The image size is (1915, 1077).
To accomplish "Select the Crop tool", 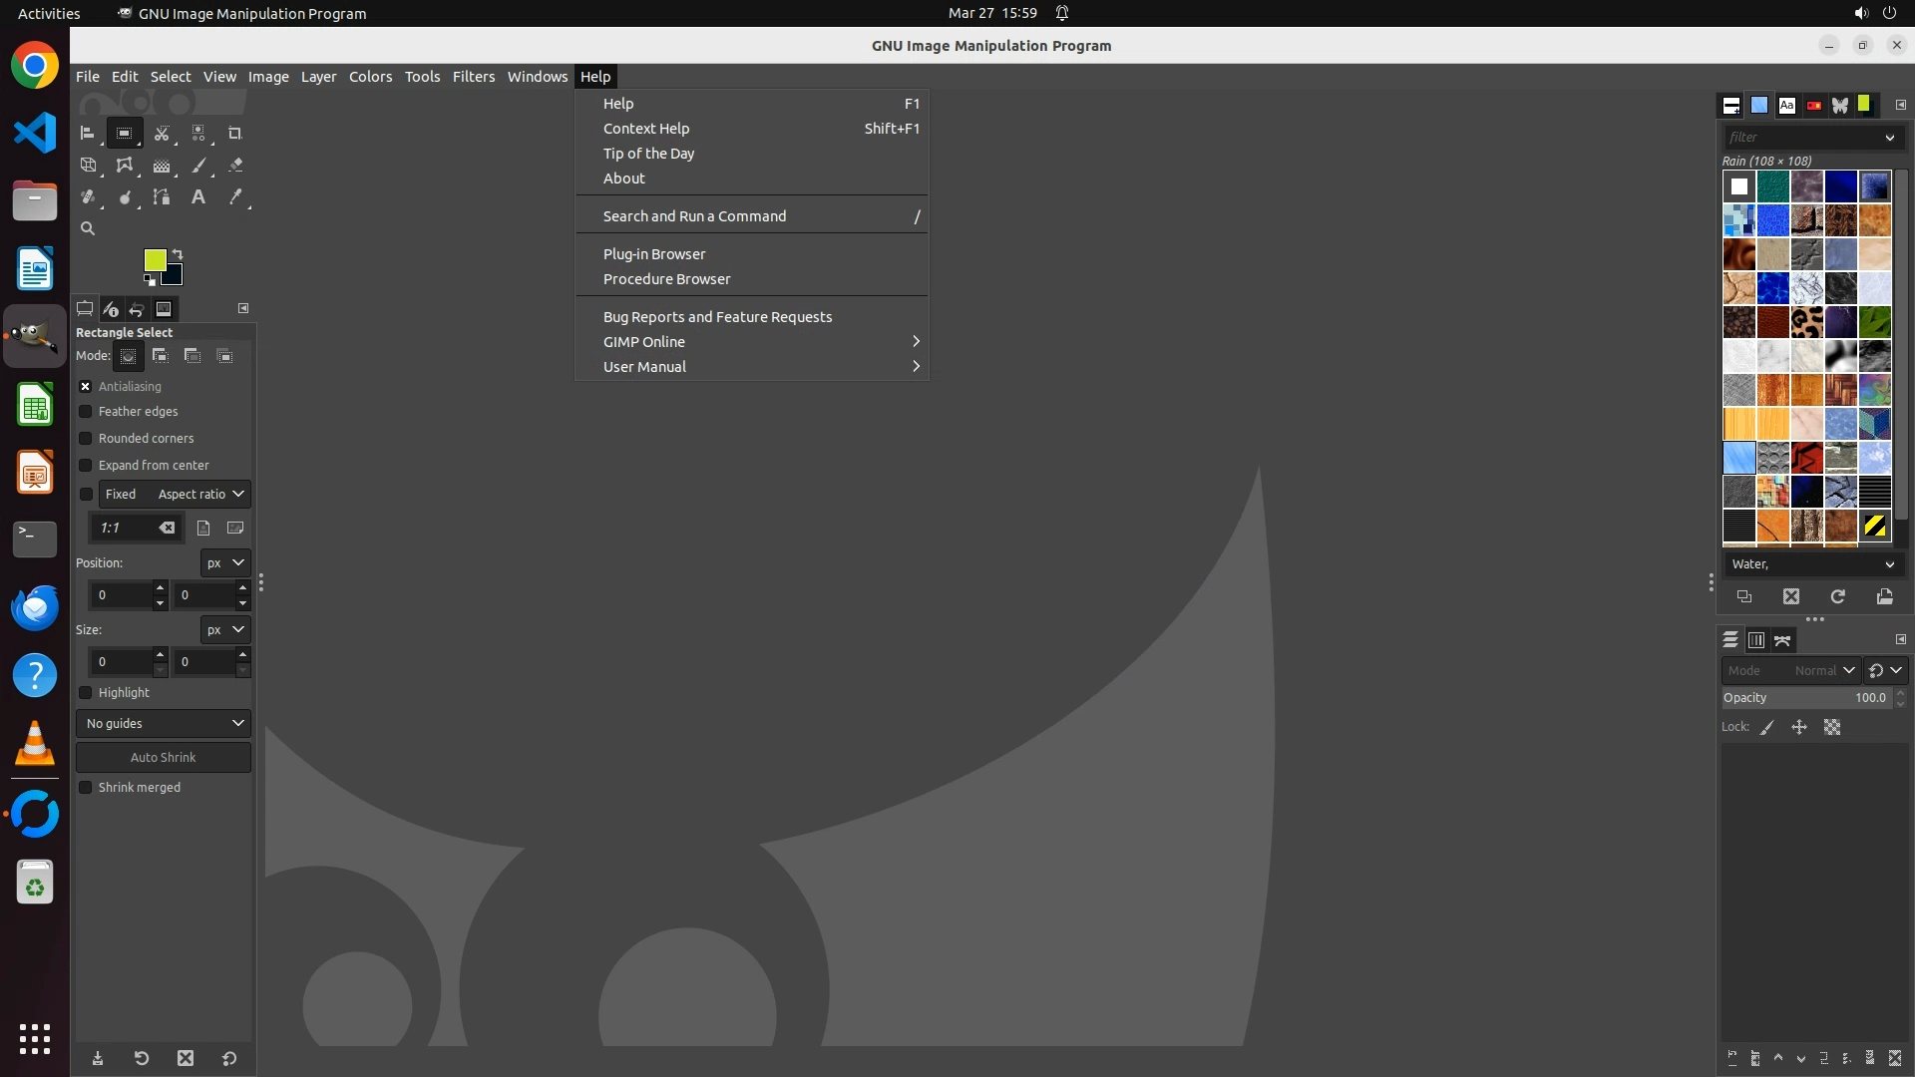I will tap(234, 133).
